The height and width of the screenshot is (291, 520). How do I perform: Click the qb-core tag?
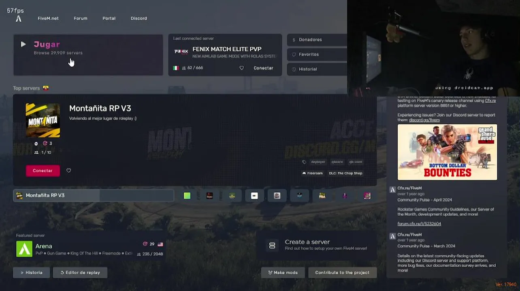point(356,162)
